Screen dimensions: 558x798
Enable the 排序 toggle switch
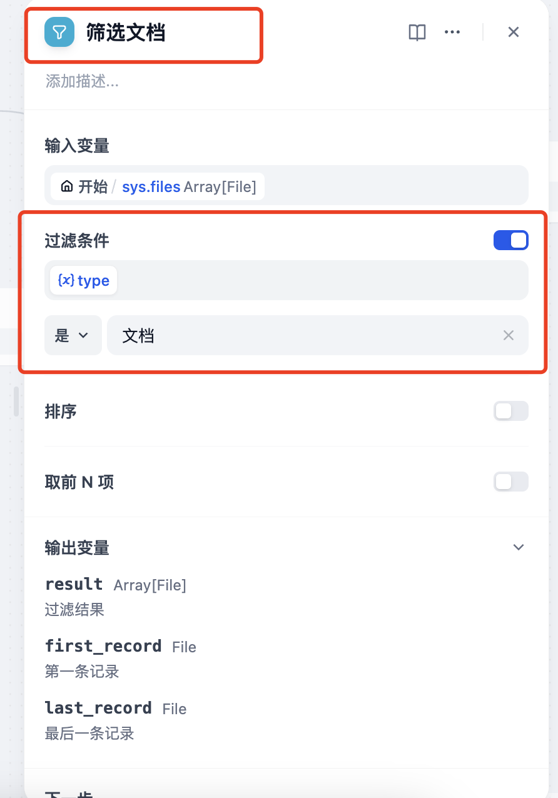[x=510, y=411]
